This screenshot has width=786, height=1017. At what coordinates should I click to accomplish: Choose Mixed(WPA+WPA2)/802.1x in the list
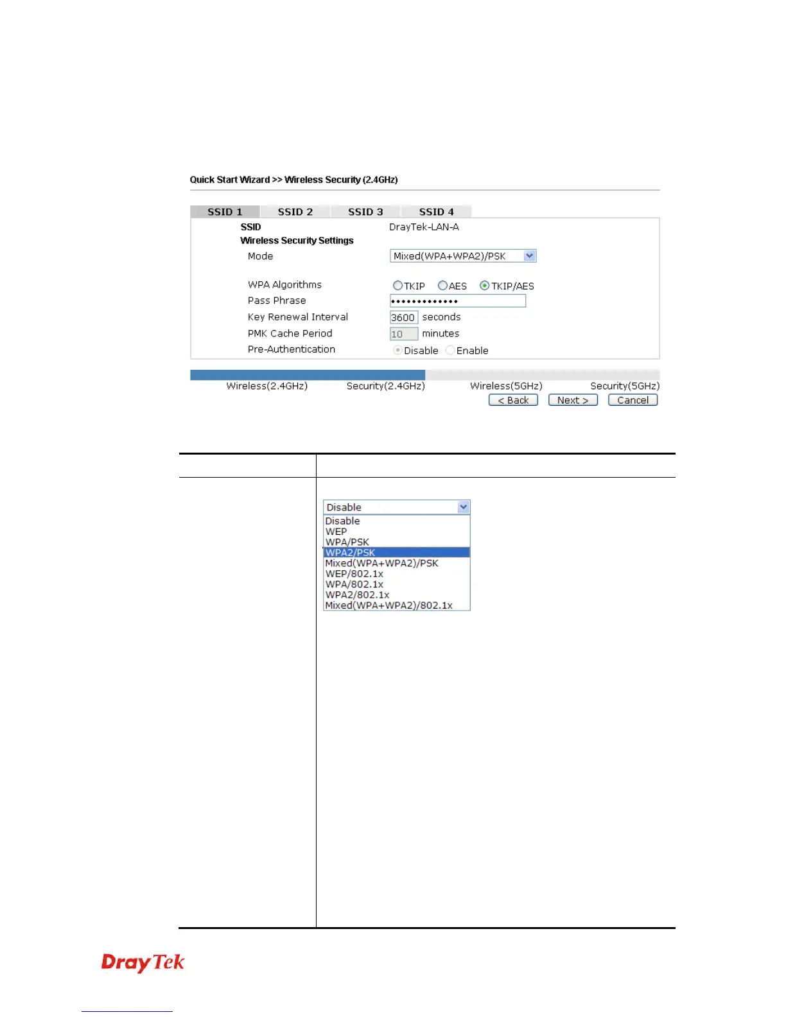[x=397, y=605]
